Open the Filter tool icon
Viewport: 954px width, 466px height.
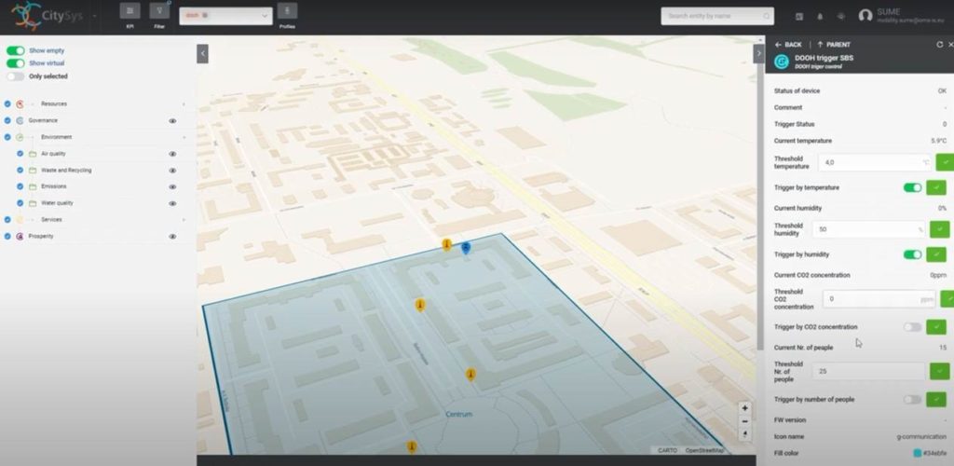click(159, 11)
